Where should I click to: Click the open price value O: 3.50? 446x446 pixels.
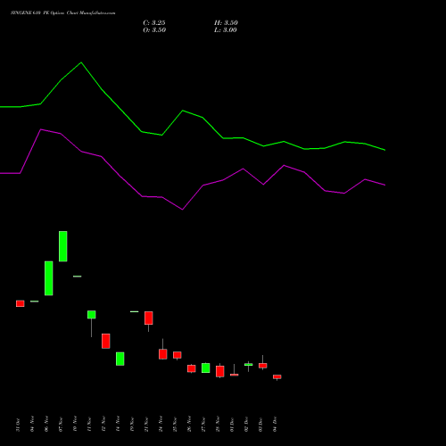click(x=154, y=30)
